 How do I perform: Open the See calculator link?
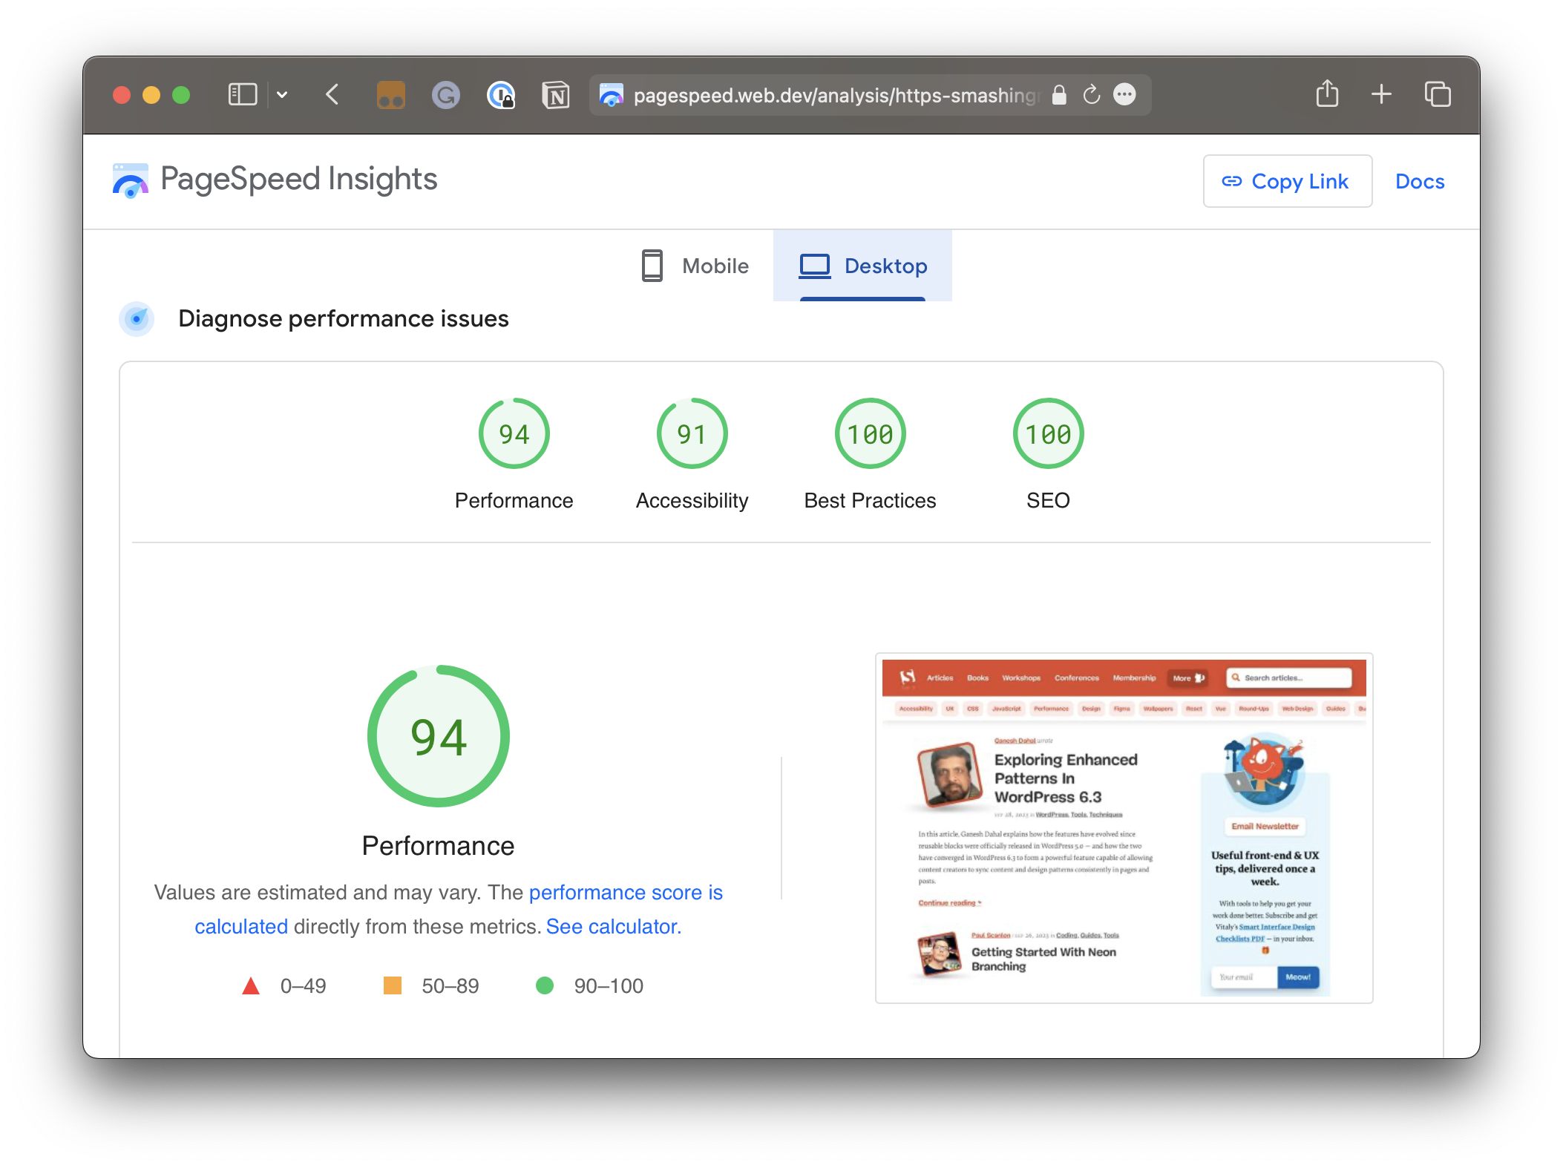[613, 926]
